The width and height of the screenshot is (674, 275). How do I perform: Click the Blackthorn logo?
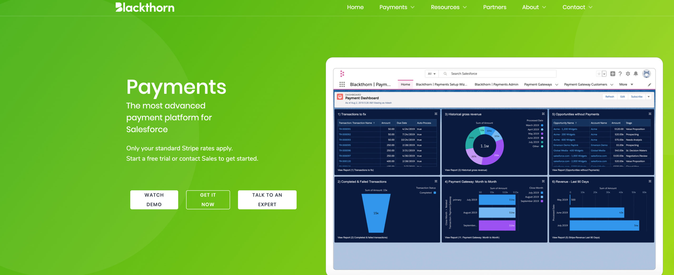(145, 7)
